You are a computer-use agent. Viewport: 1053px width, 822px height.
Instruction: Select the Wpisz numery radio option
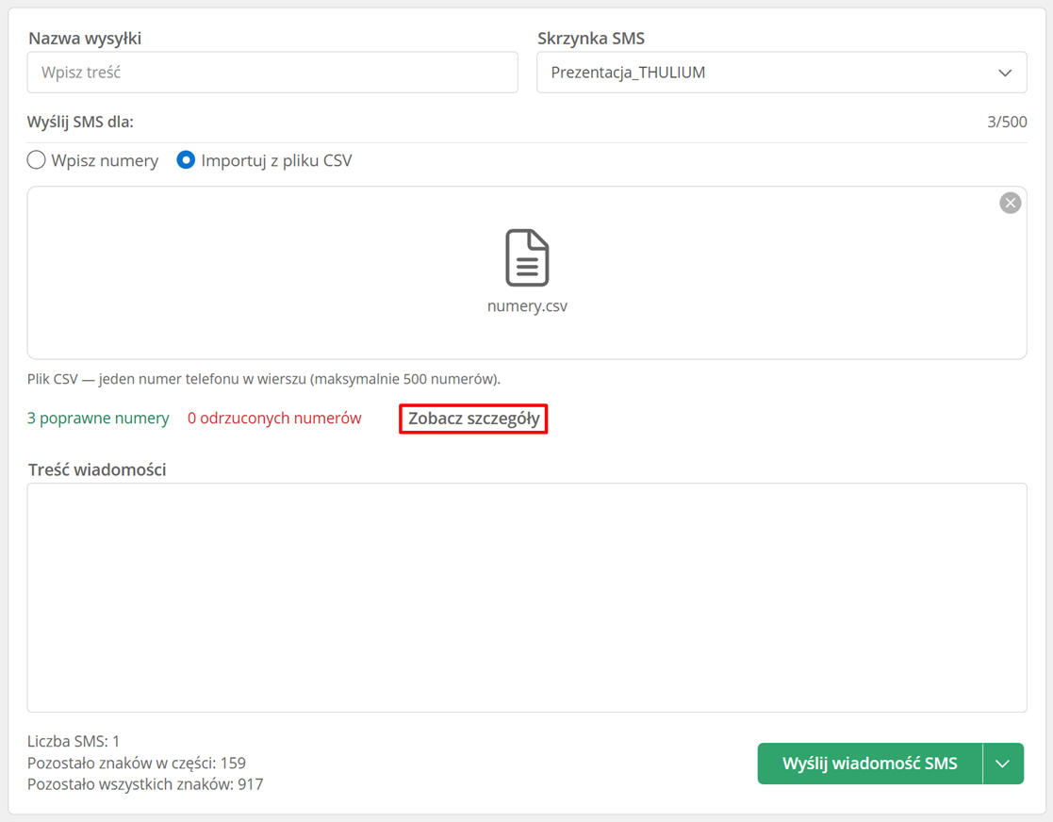pos(36,160)
